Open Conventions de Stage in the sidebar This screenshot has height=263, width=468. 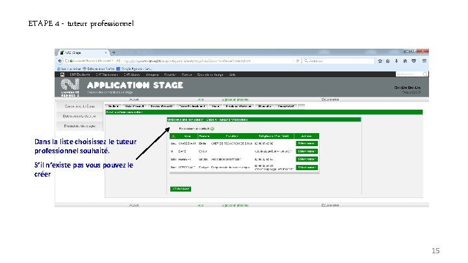click(x=80, y=106)
